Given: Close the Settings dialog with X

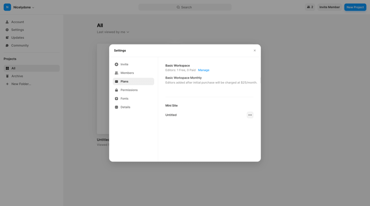Looking at the screenshot, I should (255, 50).
